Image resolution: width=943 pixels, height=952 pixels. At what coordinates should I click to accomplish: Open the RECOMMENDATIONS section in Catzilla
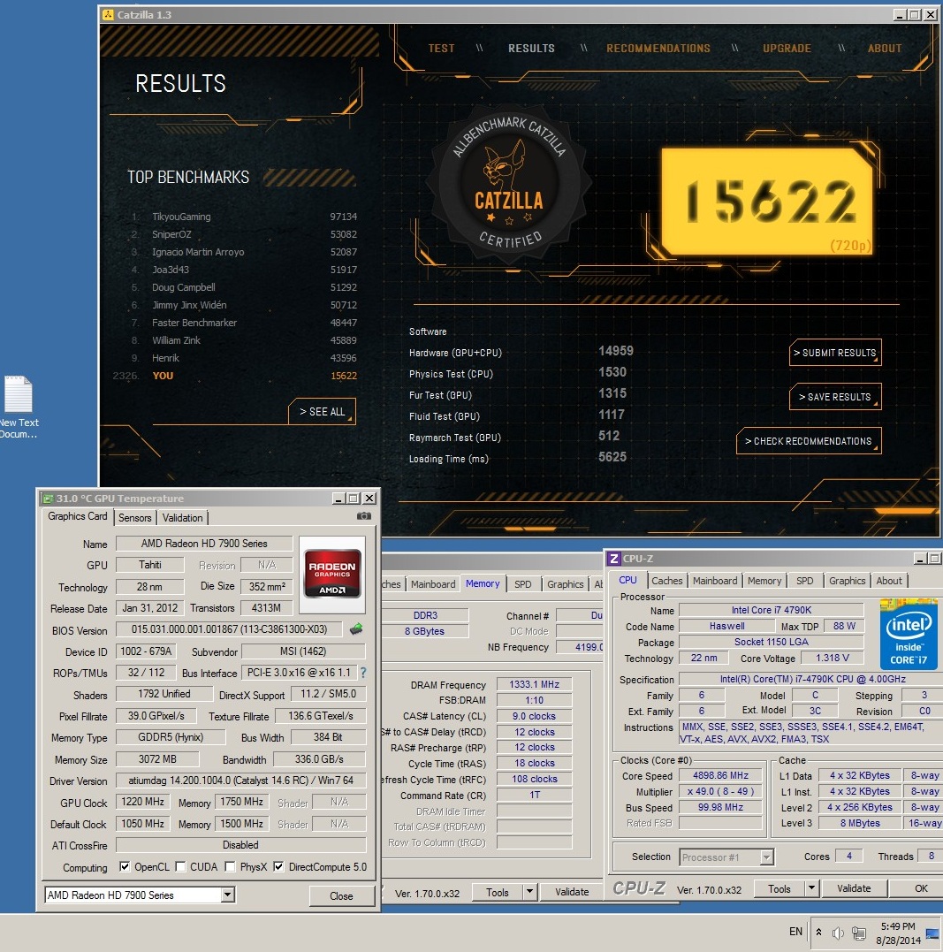coord(658,49)
